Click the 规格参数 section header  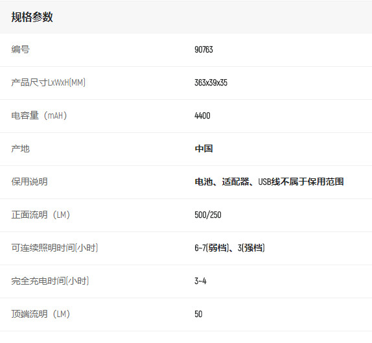[x=32, y=17]
